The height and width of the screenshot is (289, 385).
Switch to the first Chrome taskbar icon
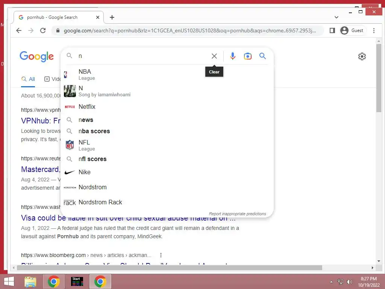click(54, 281)
